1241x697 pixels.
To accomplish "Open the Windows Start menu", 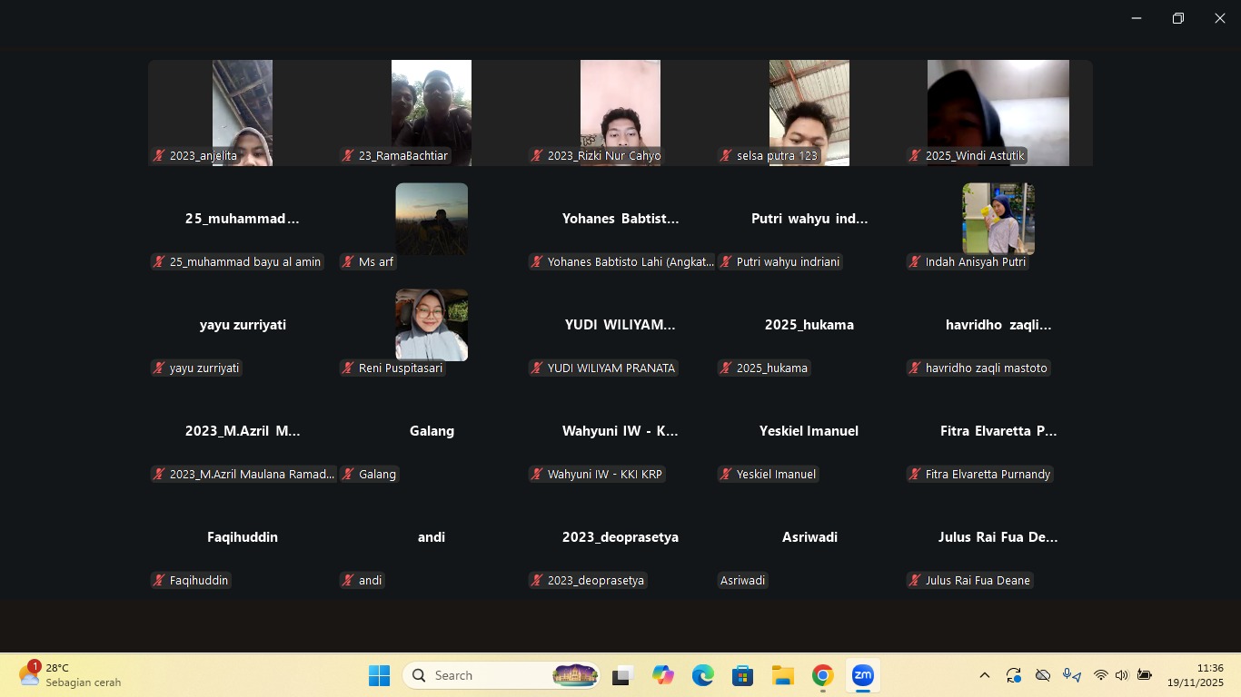I will pyautogui.click(x=379, y=675).
